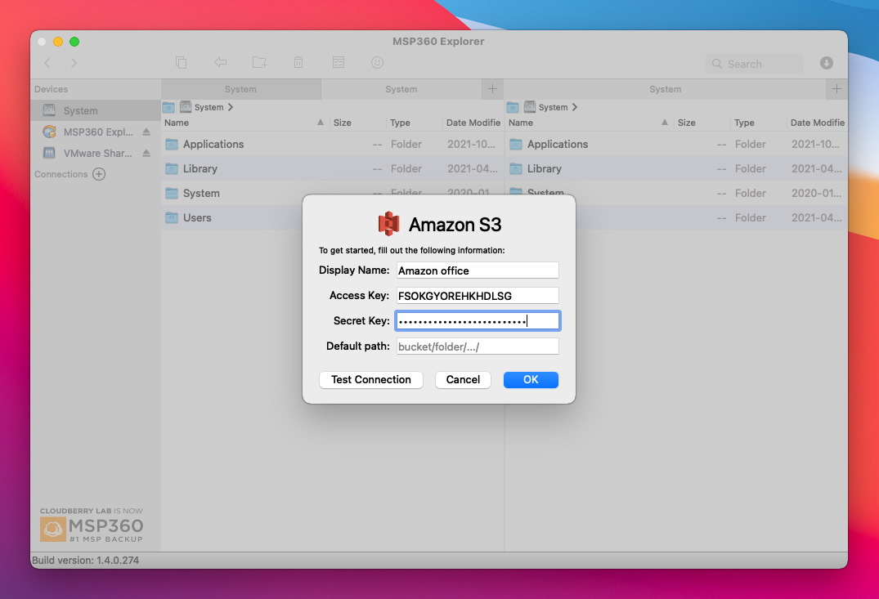Click the System drive icon in right breadcrumb
The image size is (879, 599).
(530, 106)
